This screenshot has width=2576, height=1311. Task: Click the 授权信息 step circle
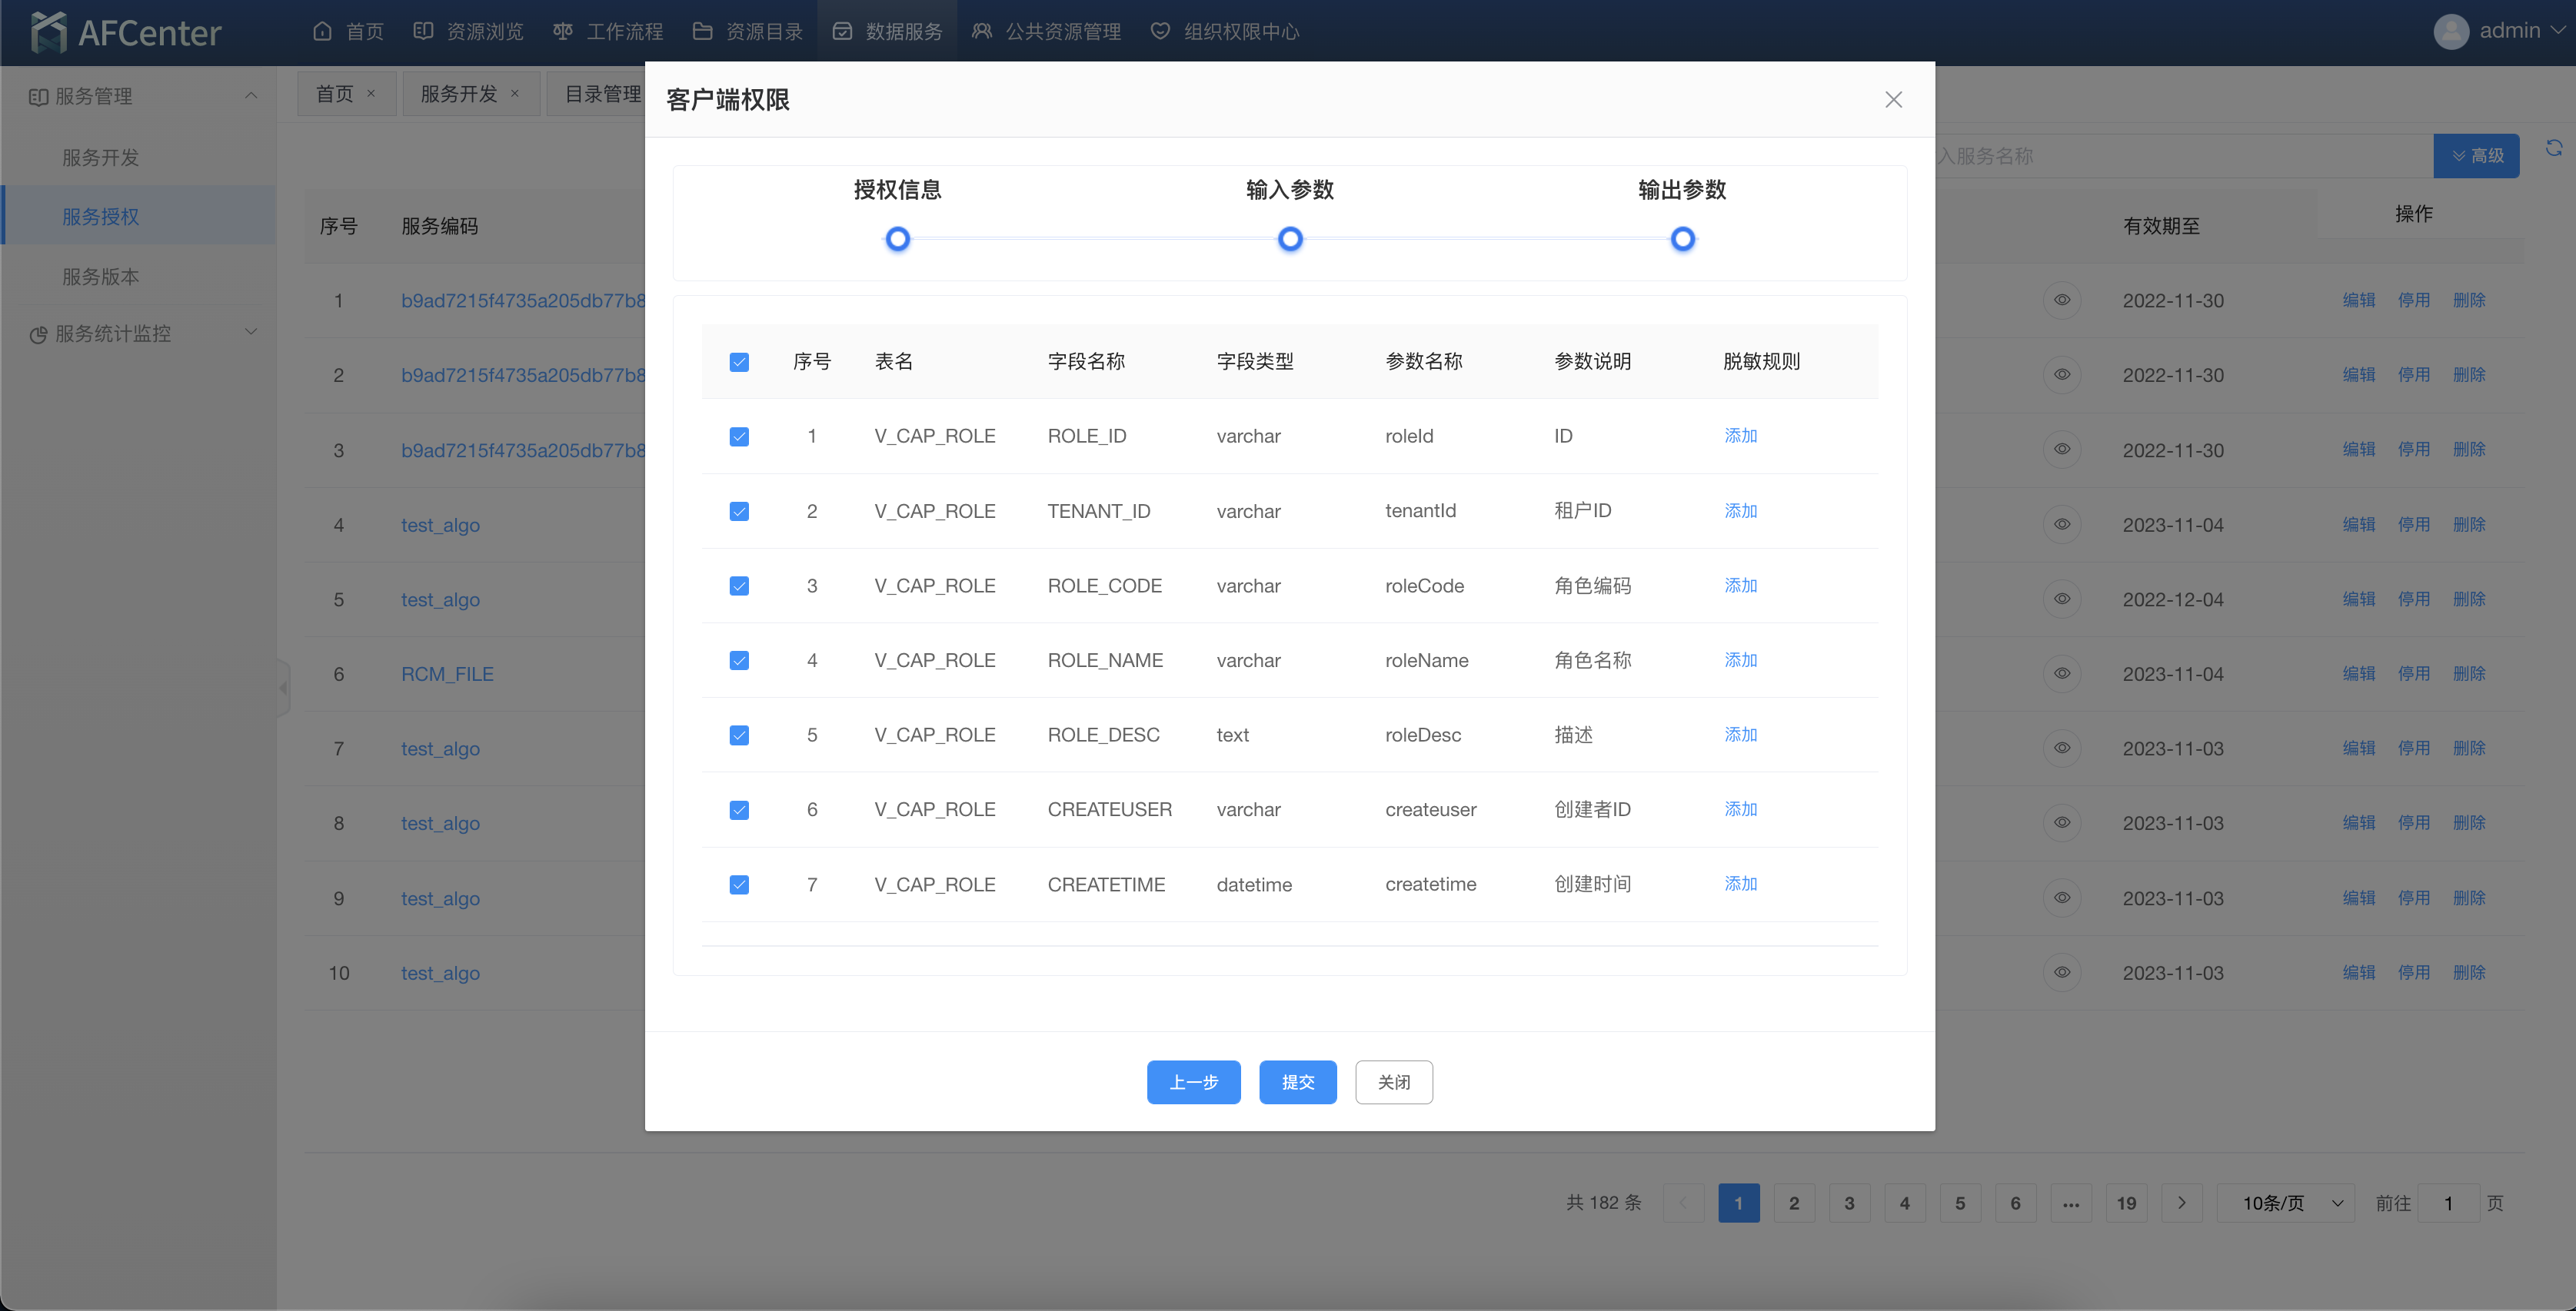897,239
